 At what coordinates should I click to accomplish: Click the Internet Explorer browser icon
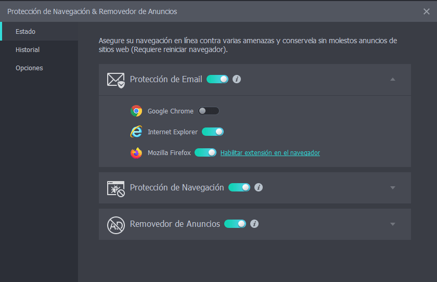click(136, 132)
